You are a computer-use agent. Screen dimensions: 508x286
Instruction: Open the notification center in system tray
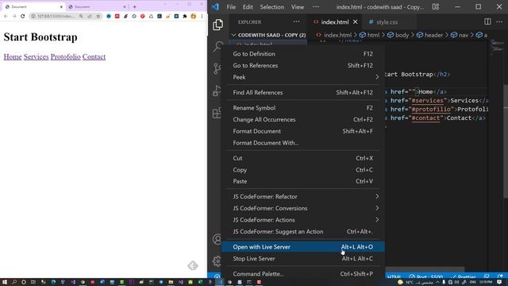point(499,282)
